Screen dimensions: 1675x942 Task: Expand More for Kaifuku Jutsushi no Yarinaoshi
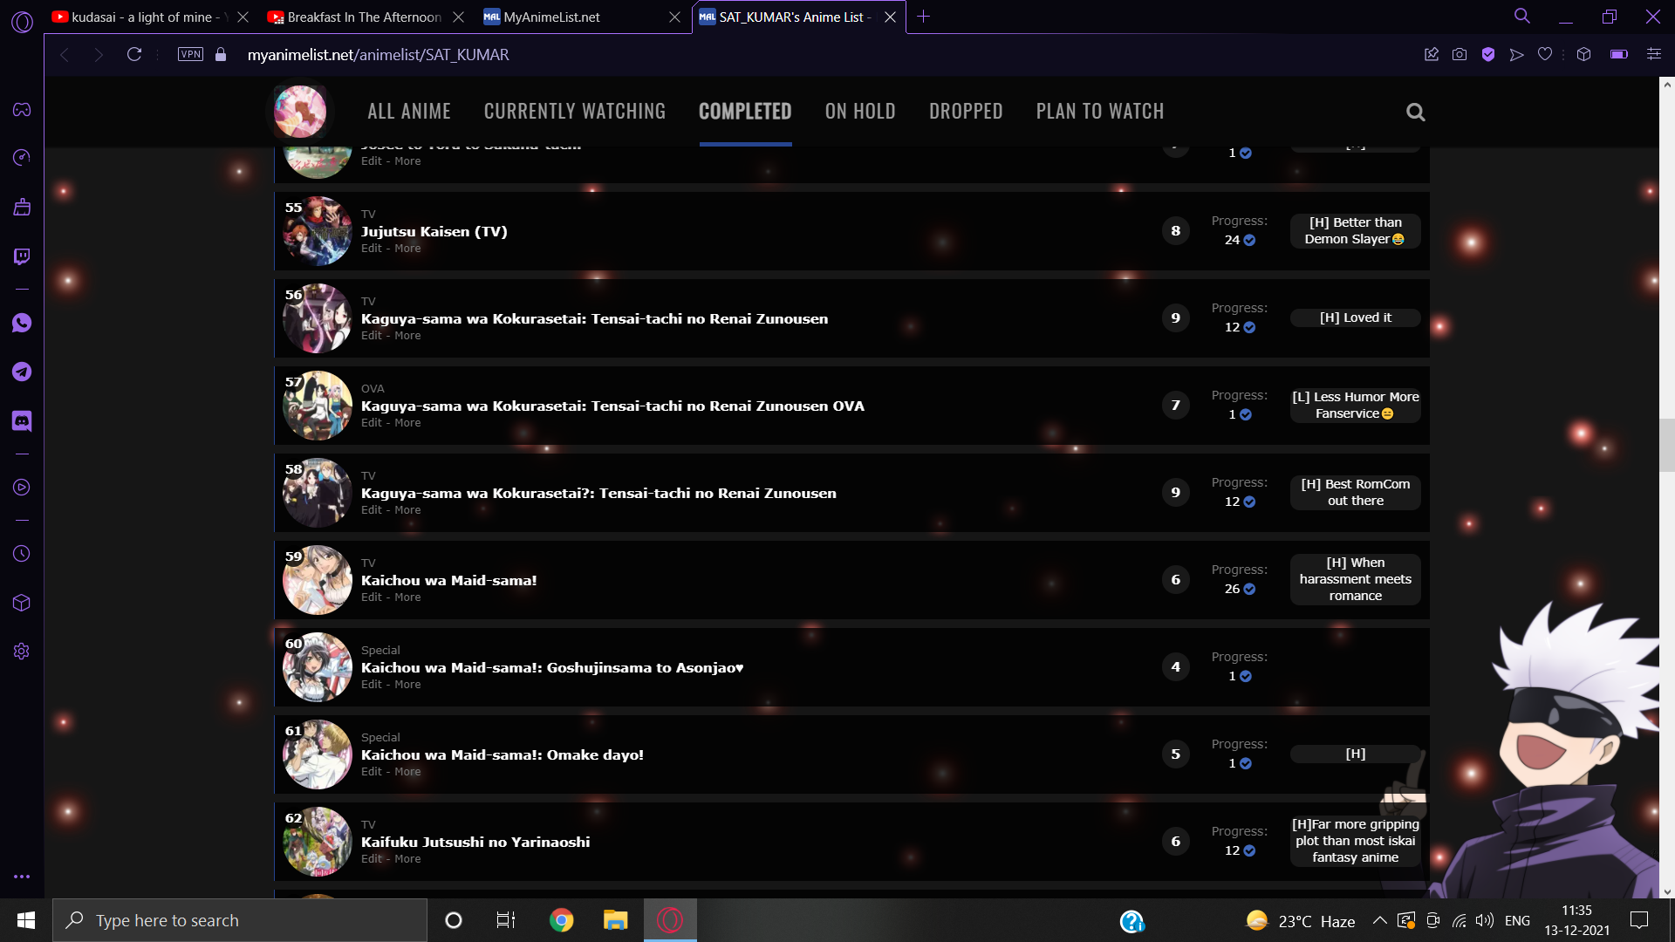(x=407, y=859)
